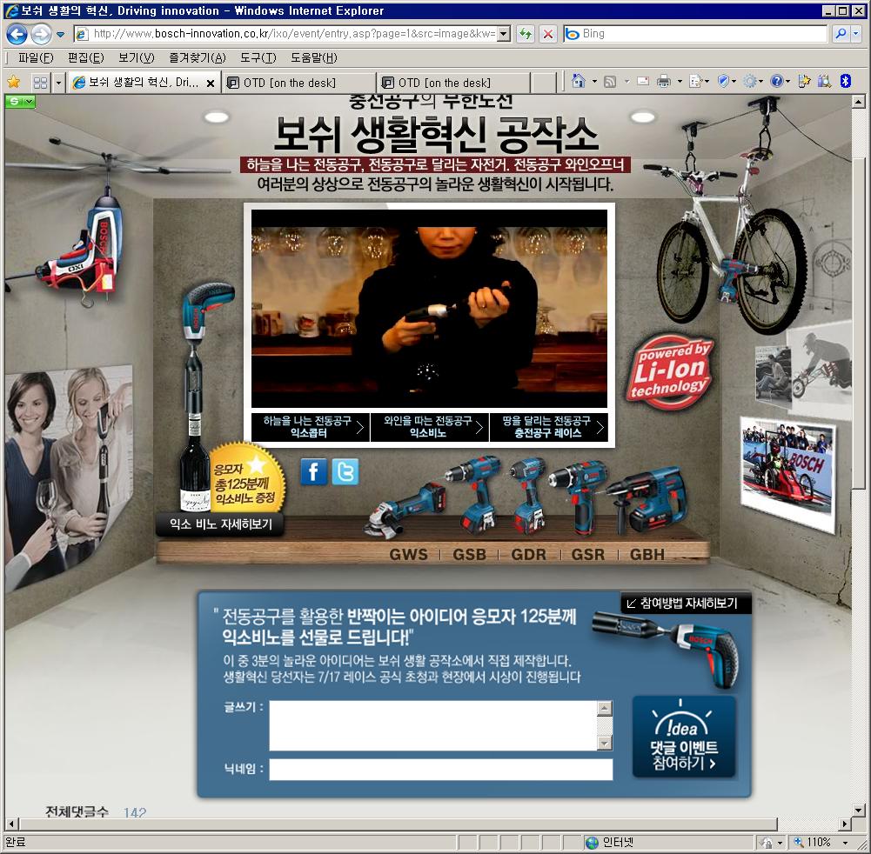This screenshot has height=854, width=871.
Task: Click the Li-Ion technology badge
Action: [x=670, y=371]
